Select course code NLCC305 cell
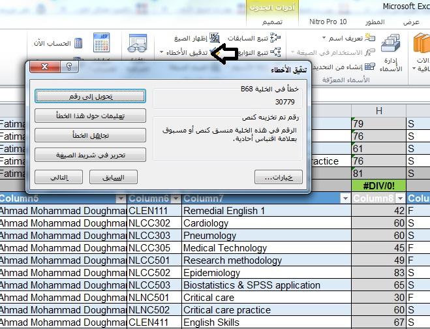Image resolution: width=430 pixels, height=329 pixels. coord(155,248)
